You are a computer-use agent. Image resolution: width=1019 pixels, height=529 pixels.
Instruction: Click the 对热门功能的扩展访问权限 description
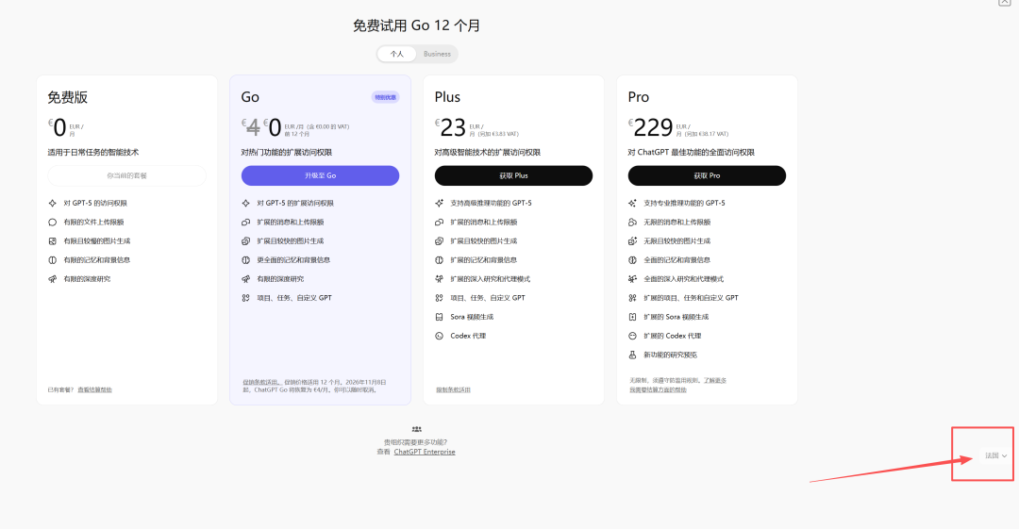(x=287, y=152)
